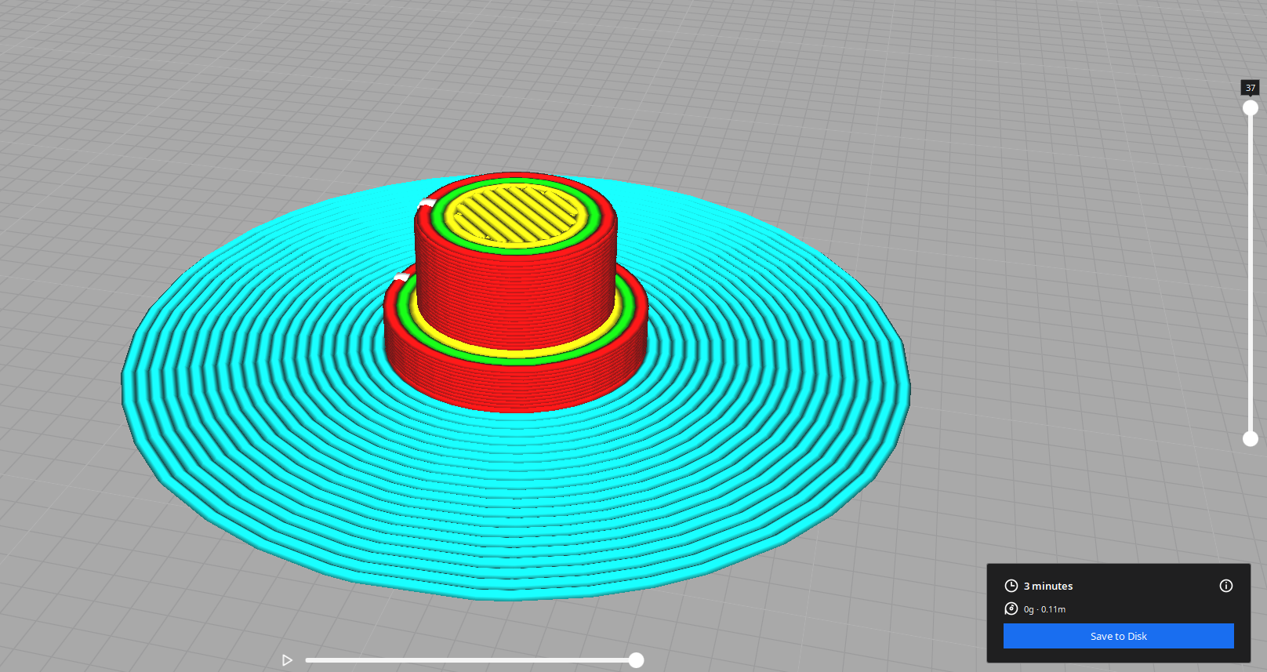Screen dimensions: 1267x672
Task: Click the yellow hatched top skin
Action: point(517,213)
